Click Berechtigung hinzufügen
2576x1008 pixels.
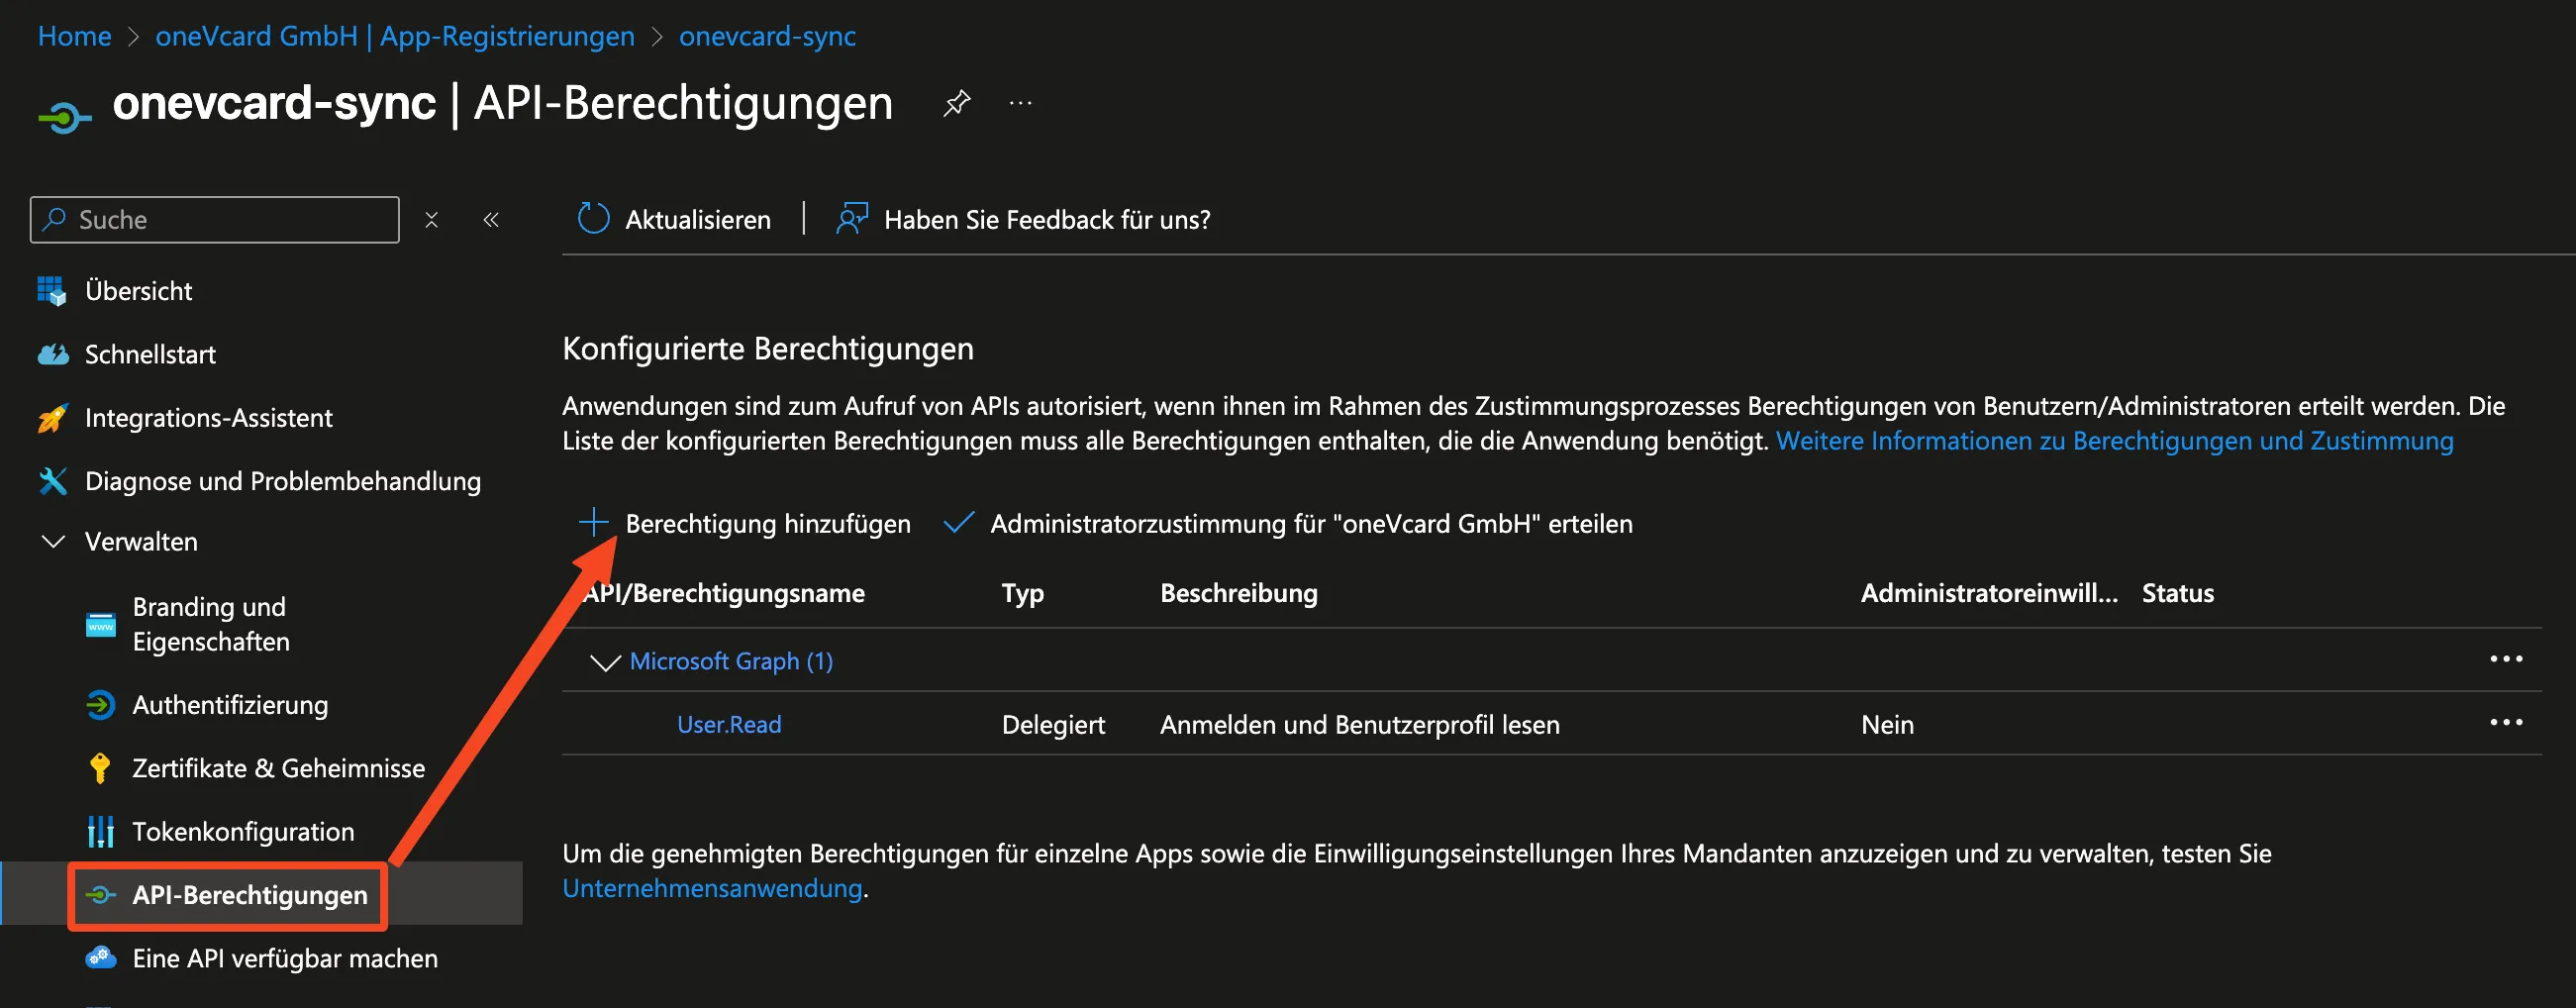766,523
